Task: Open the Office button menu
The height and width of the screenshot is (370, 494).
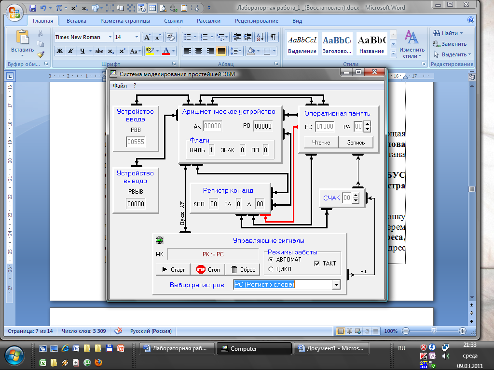Action: 14,13
